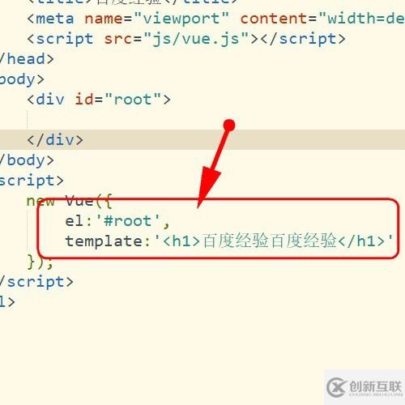405x405 pixels.
Task: Click the closing body tag
Action: [27, 160]
